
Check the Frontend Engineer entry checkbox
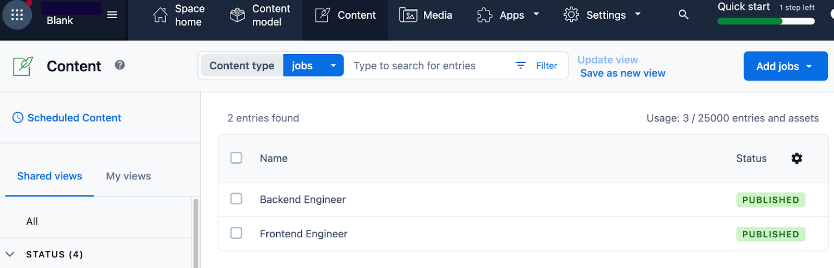click(236, 233)
